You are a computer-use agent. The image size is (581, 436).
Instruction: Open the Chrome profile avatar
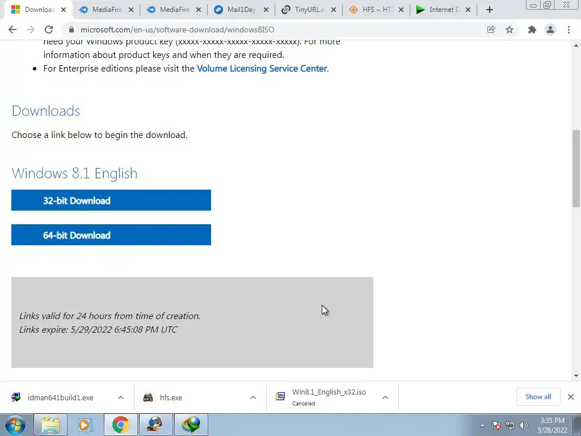(550, 30)
